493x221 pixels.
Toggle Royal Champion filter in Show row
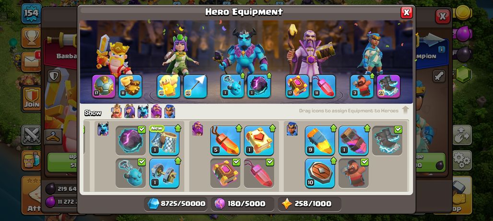click(169, 111)
